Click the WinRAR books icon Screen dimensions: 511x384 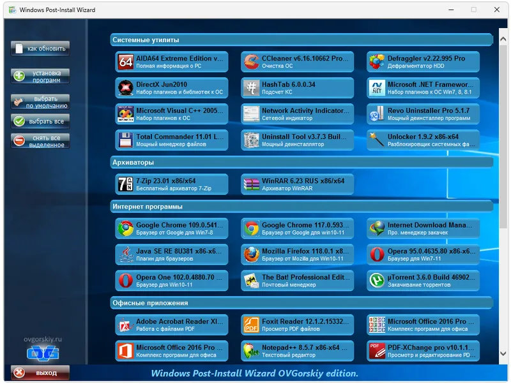coord(251,184)
